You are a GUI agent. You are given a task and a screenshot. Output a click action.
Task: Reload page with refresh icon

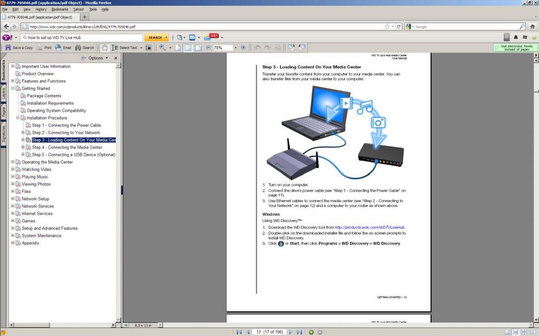tap(399, 27)
